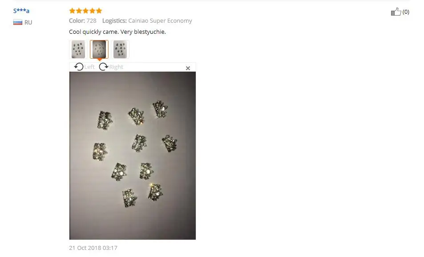Viewport: 424px width, 257px height.
Task: Click the review date 21 Oct 2018
Action: coord(93,248)
